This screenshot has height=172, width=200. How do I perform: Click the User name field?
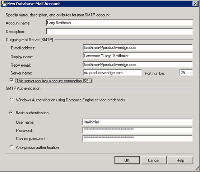(137, 122)
